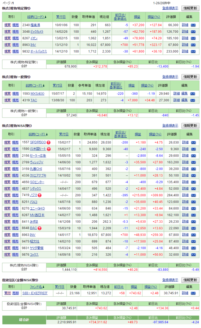Image resolution: width=201 pixels, height=328 pixels.
Task: Click 登録順表示 link in 投資信託 section
Action: tap(170, 280)
